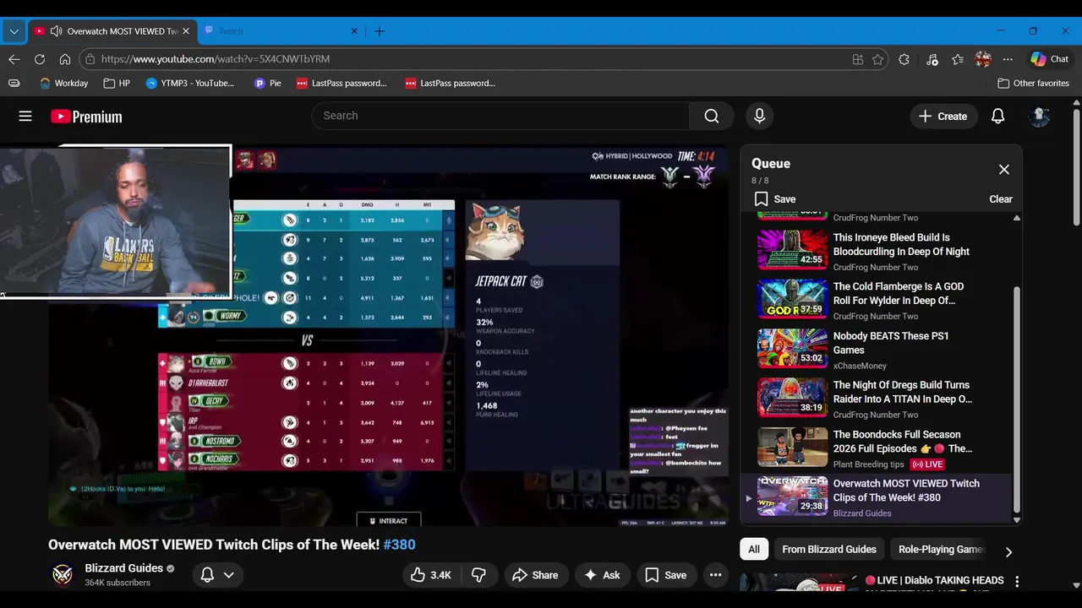This screenshot has width=1082, height=608.
Task: Open YouTube guide hamburger menu
Action: click(25, 117)
